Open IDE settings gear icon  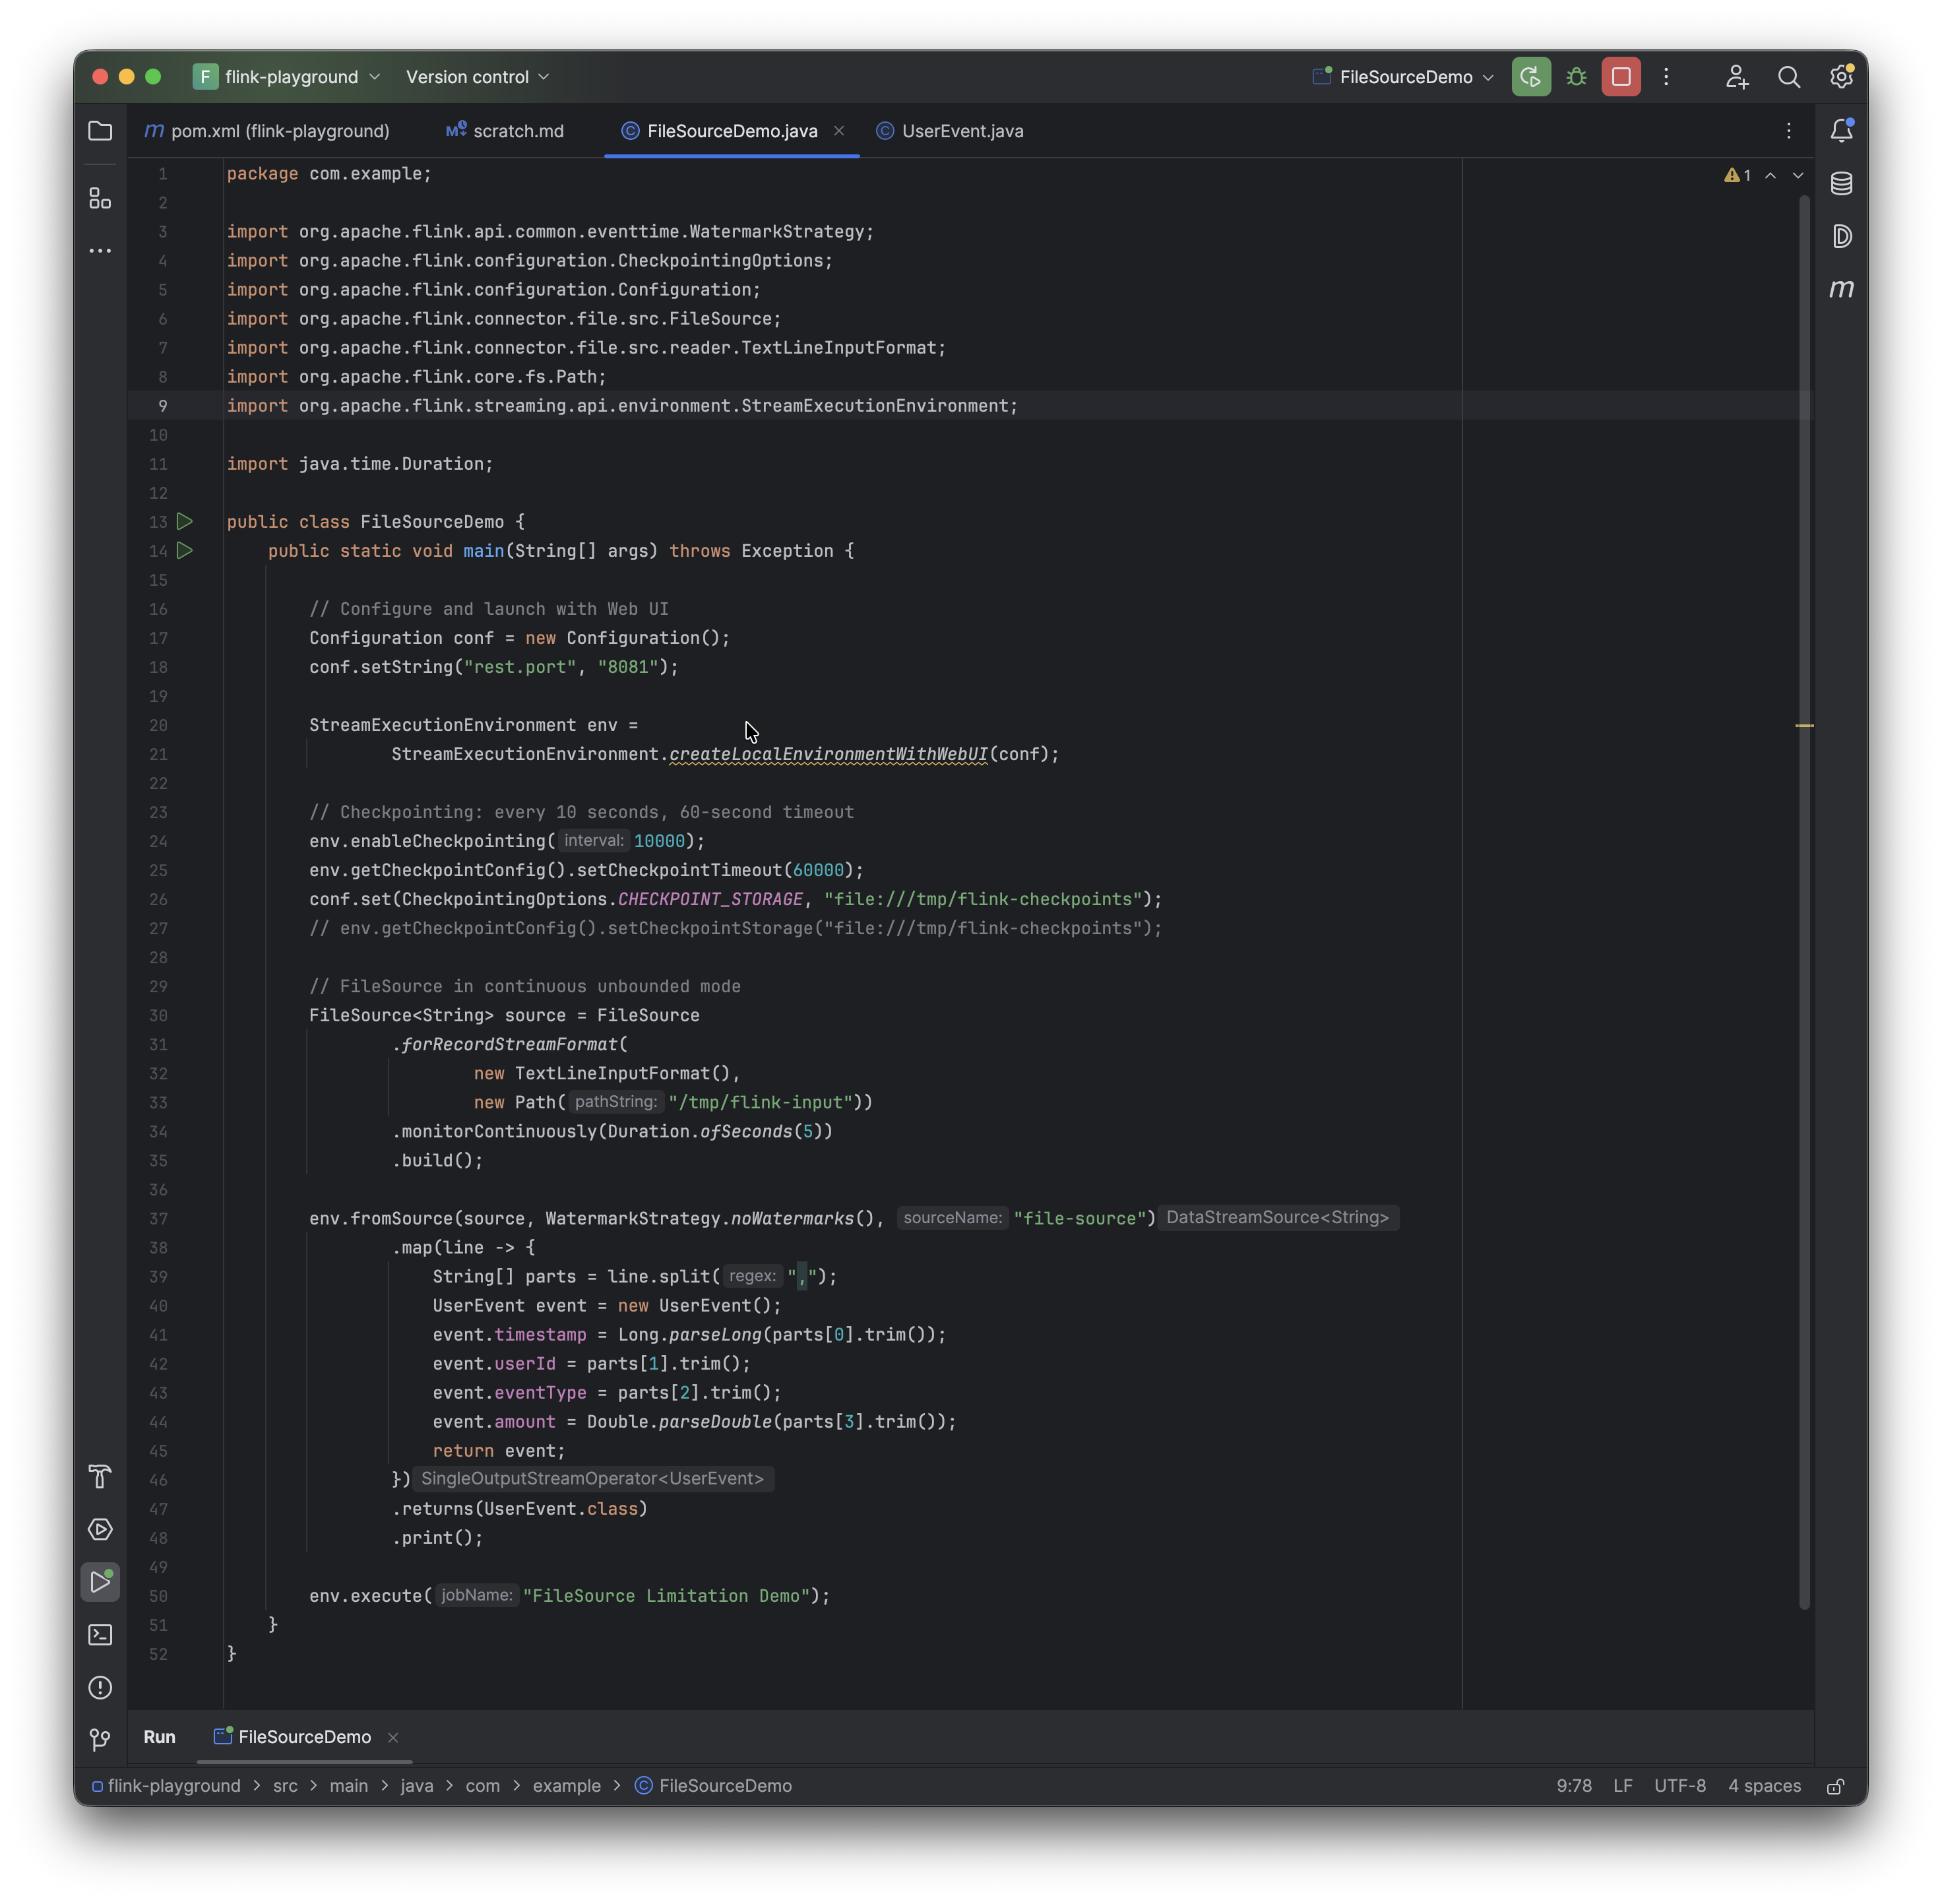pyautogui.click(x=1841, y=77)
